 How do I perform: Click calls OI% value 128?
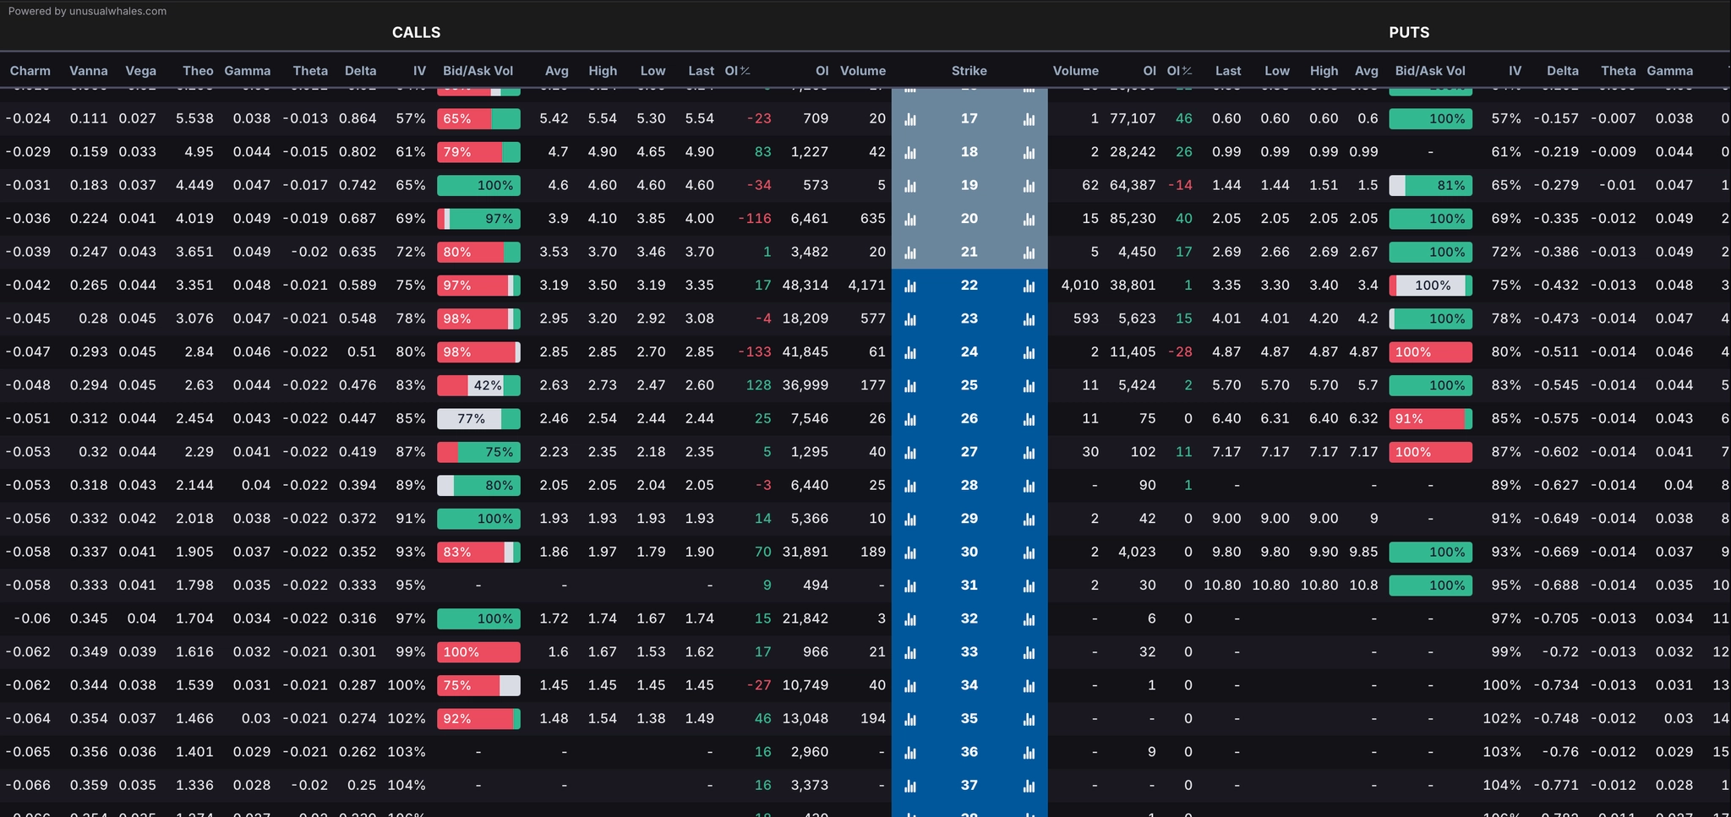[x=758, y=385]
